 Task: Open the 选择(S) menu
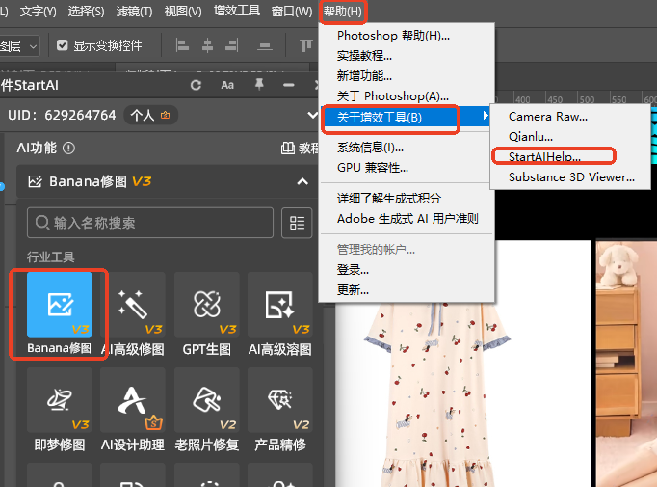click(x=86, y=12)
